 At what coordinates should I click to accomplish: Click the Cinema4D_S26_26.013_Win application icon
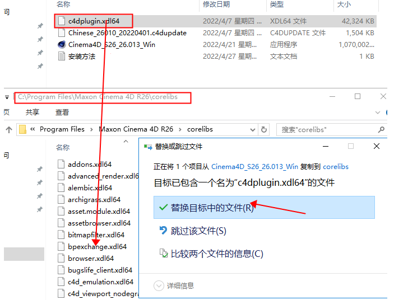tap(61, 45)
